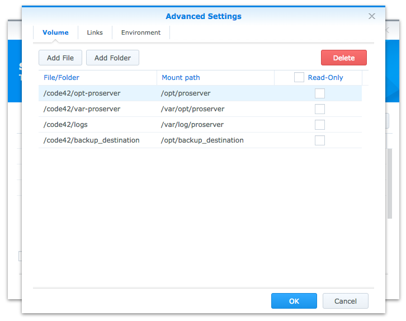Click the Add Folder button
The height and width of the screenshot is (321, 406).
tap(112, 58)
